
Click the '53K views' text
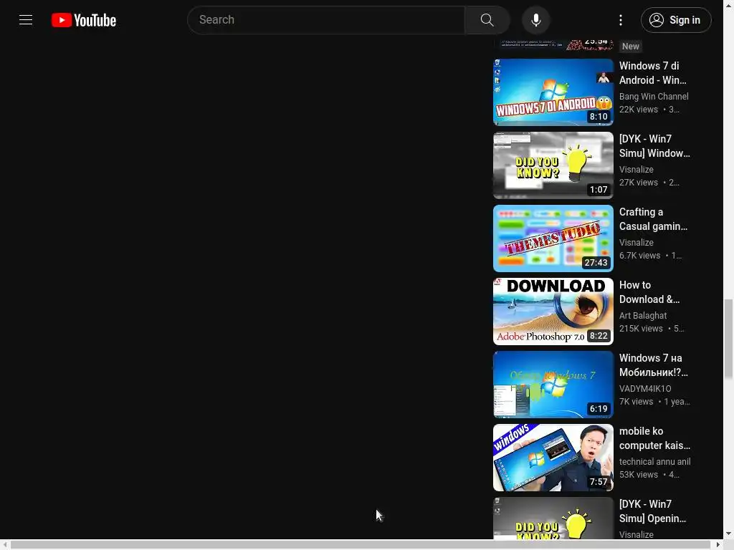[x=639, y=474]
